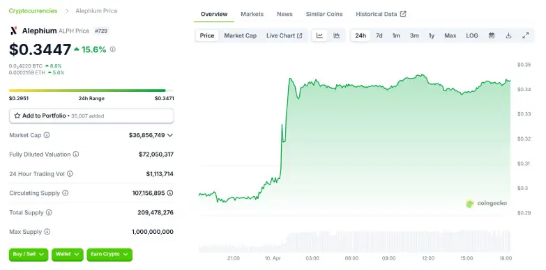Click Alephium Price breadcrumb text

point(96,10)
